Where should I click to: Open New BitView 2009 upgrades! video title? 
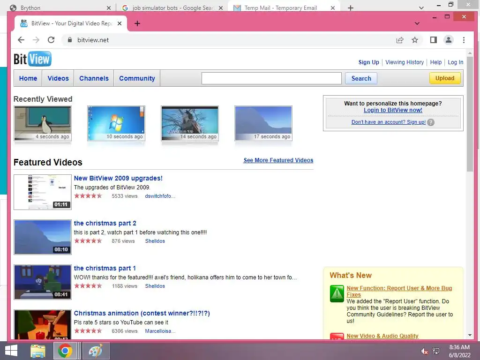point(118,178)
